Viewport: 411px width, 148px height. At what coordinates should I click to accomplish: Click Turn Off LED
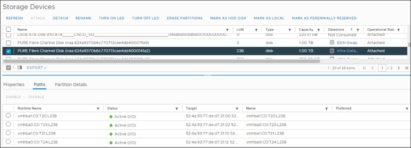pyautogui.click(x=146, y=18)
